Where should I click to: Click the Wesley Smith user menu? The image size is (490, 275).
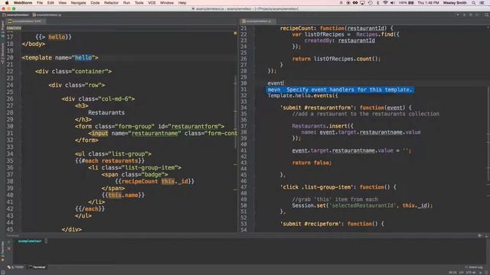click(x=455, y=3)
